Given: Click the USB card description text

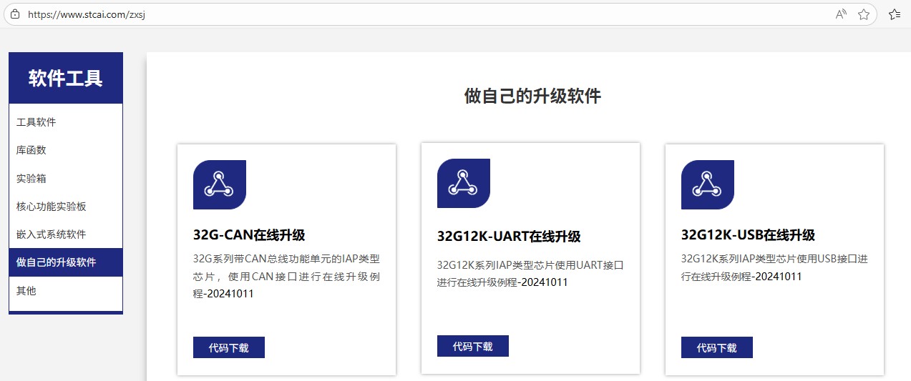Looking at the screenshot, I should (x=774, y=267).
